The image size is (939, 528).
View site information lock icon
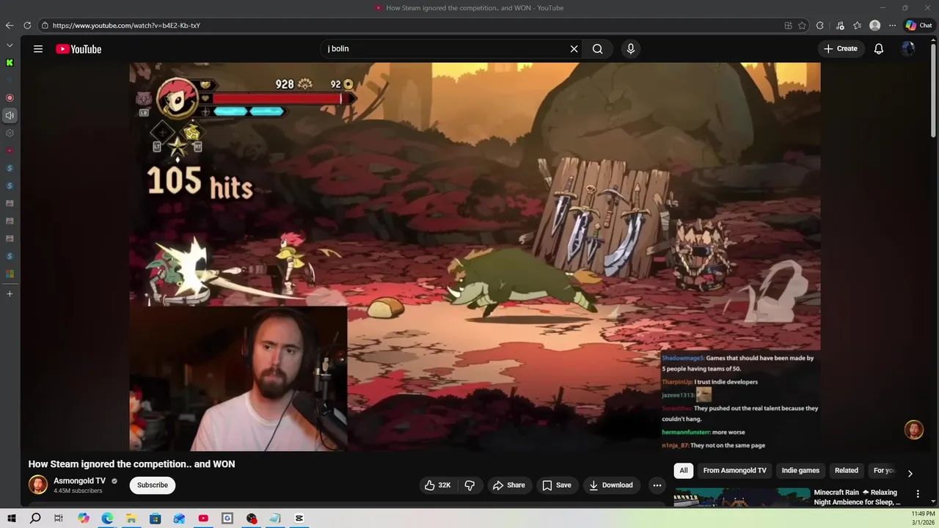(x=45, y=26)
